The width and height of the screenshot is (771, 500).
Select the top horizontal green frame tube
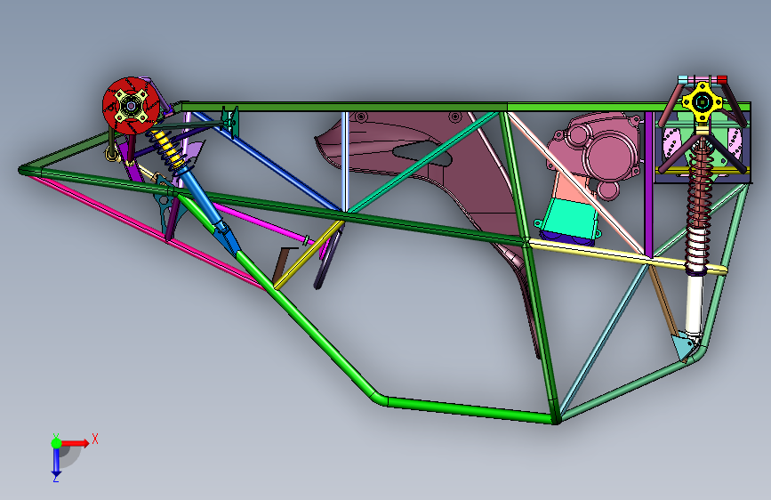tap(344, 106)
